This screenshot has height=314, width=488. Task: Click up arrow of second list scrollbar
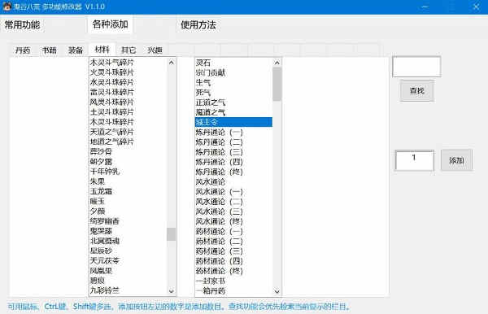point(277,63)
